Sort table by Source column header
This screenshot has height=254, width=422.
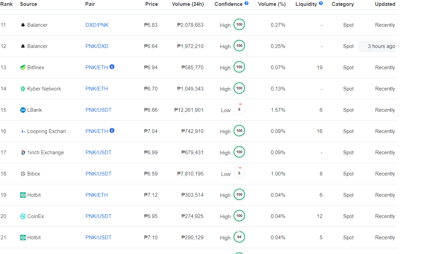point(28,4)
